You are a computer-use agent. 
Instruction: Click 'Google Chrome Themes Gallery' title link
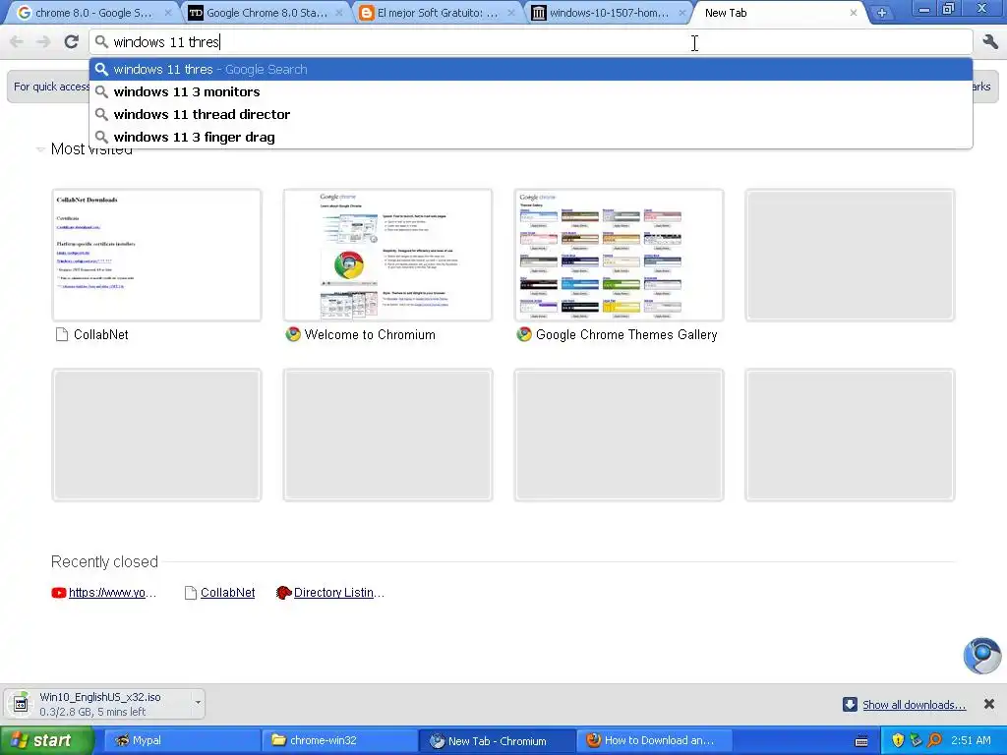(626, 334)
